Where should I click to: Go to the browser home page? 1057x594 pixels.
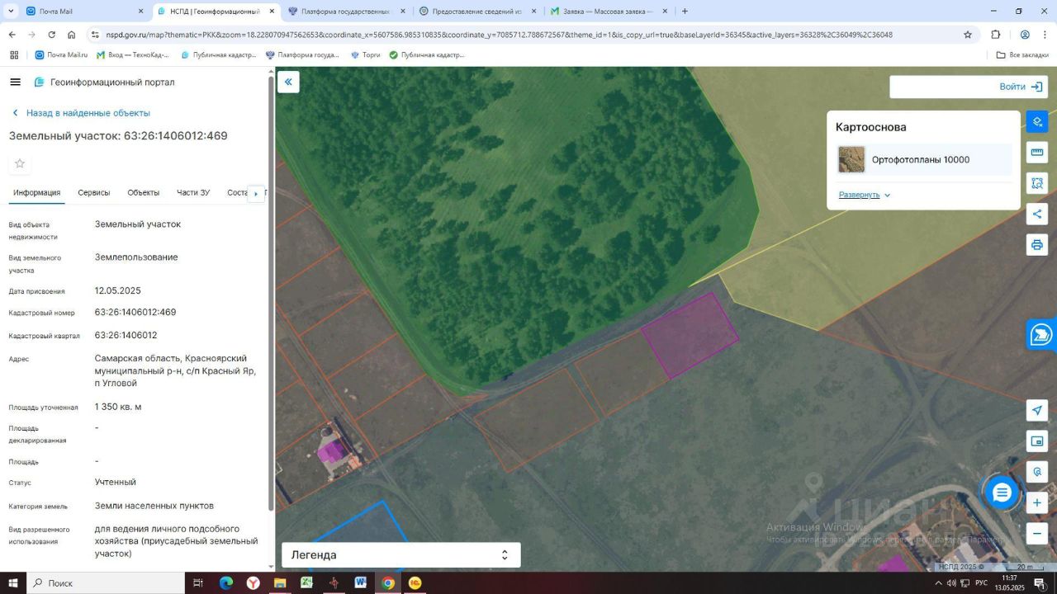pyautogui.click(x=72, y=35)
